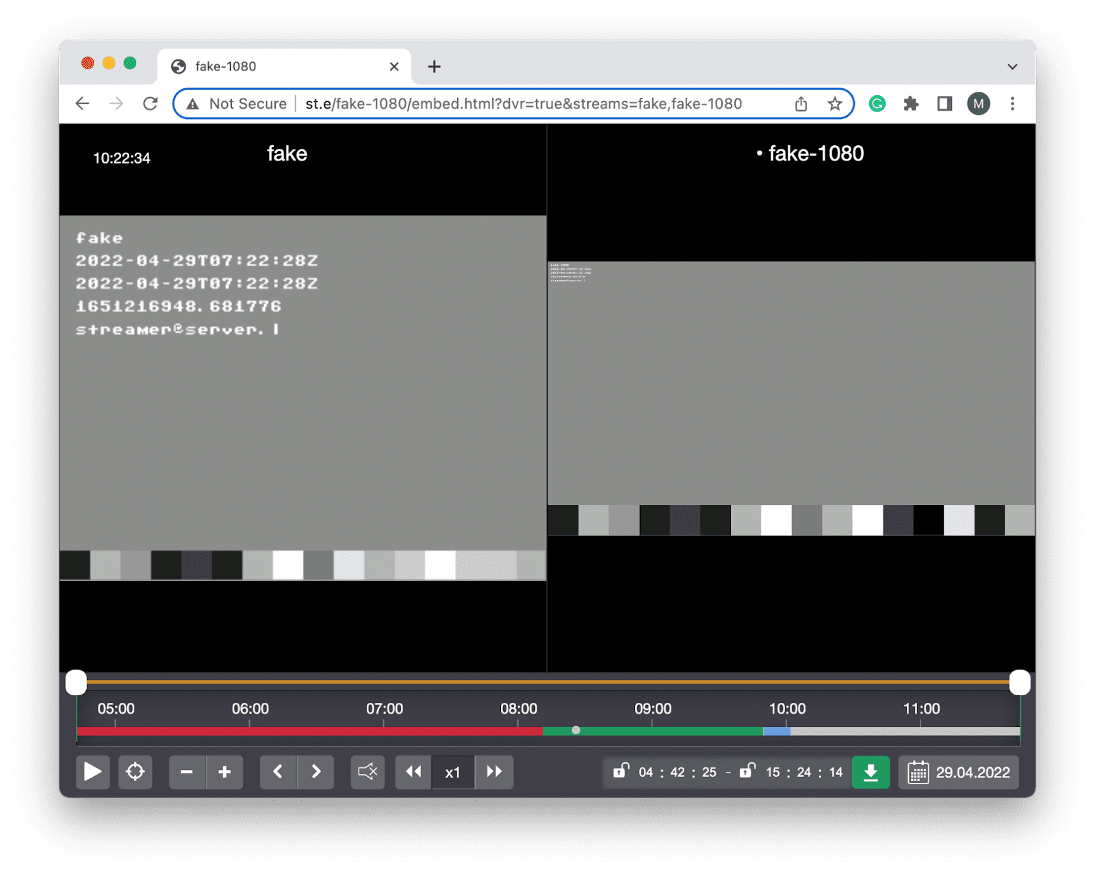The image size is (1095, 876).
Task: Click the playhead dot on the timeline
Action: 576,730
